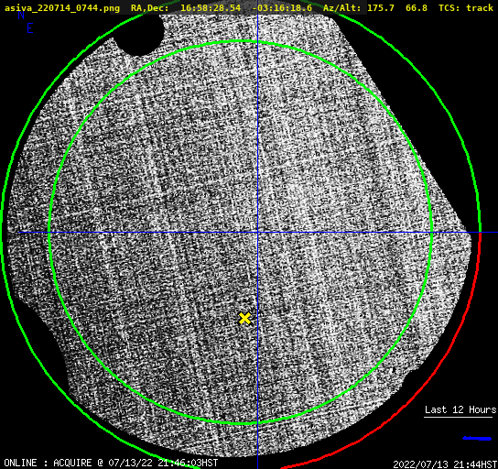The image size is (498, 469).
Task: Click where vertical crosshair meets inner circle bottom
Action: pos(257,422)
